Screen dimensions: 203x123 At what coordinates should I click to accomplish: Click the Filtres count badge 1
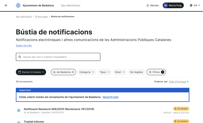tap(163, 72)
